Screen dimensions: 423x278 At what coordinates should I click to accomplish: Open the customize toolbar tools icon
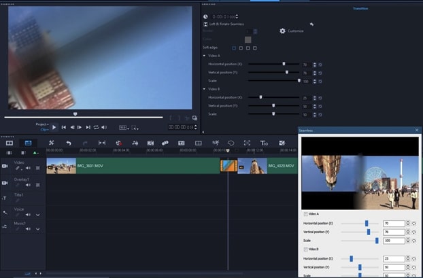pos(51,143)
